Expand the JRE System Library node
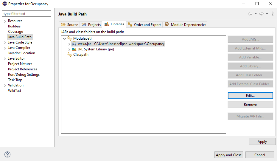 point(69,49)
